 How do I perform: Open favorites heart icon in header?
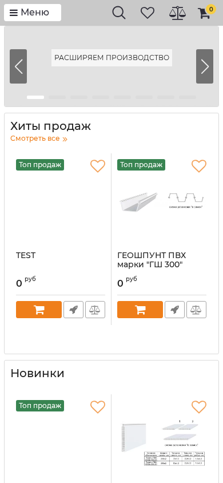148,13
